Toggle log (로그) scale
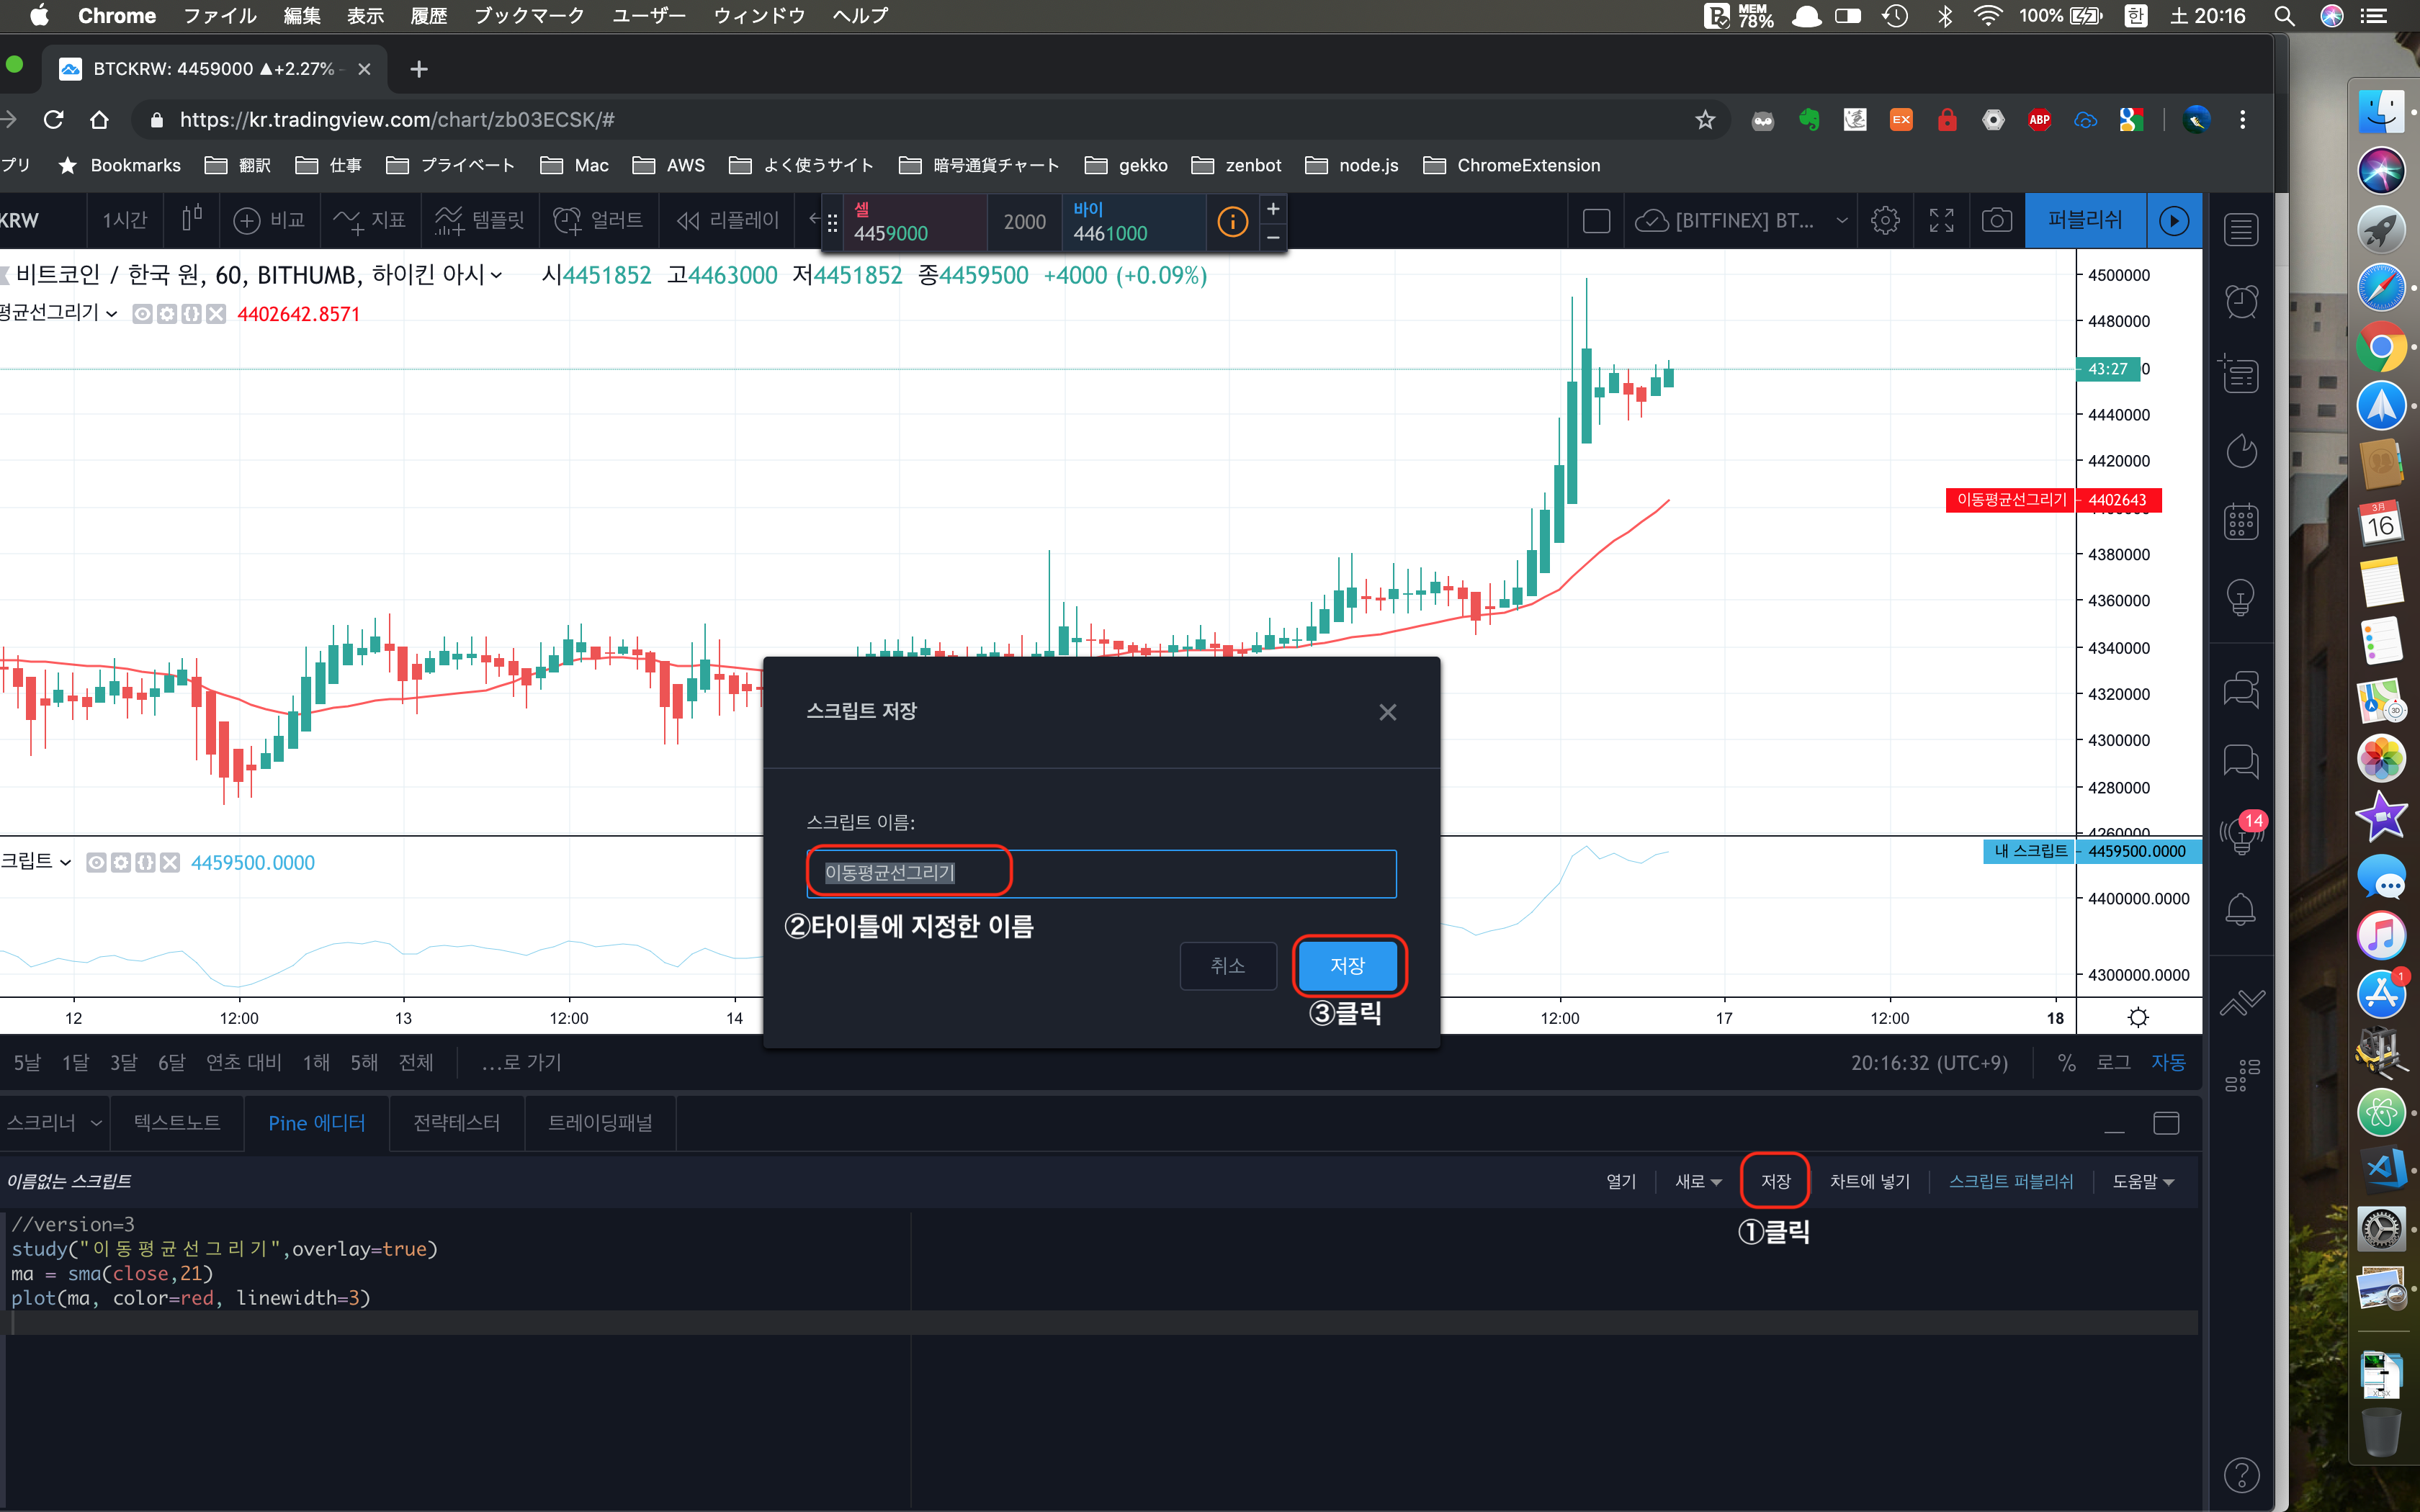This screenshot has width=2420, height=1512. click(x=2113, y=1062)
